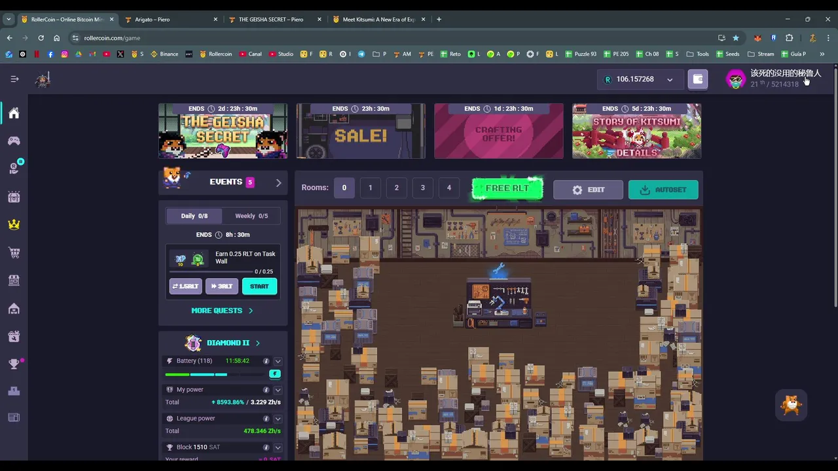Select the Weekly 0/5 quests toggle

coord(251,216)
